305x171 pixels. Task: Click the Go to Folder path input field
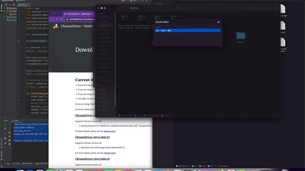click(186, 22)
